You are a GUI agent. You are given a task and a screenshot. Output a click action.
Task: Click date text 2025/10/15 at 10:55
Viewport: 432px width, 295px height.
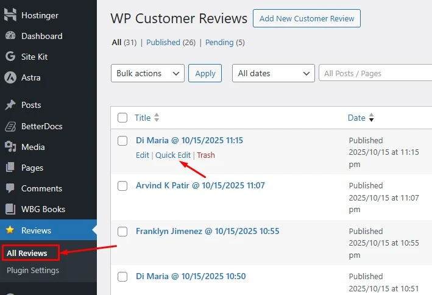click(384, 243)
